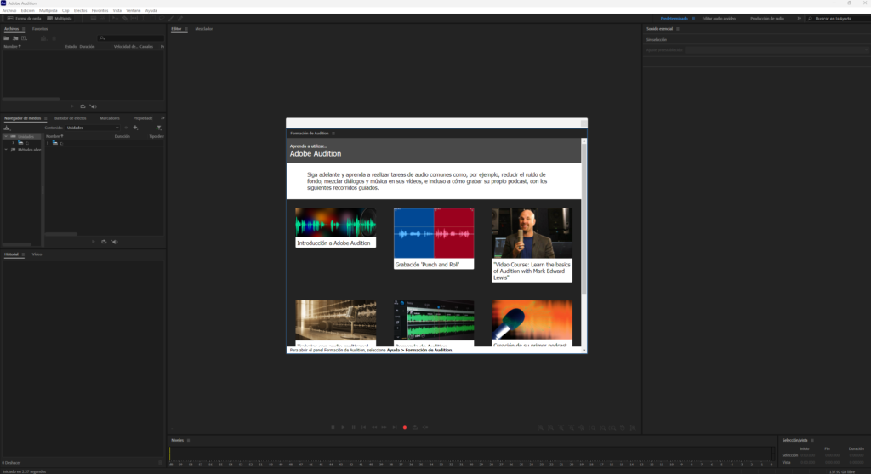The height and width of the screenshot is (474, 871).
Task: Expand the C: drive in Unidades tree
Action: [x=14, y=143]
